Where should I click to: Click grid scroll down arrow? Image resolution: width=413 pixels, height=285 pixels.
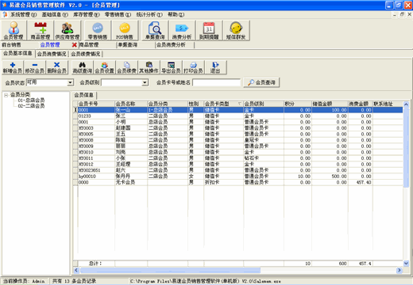pos(406,263)
